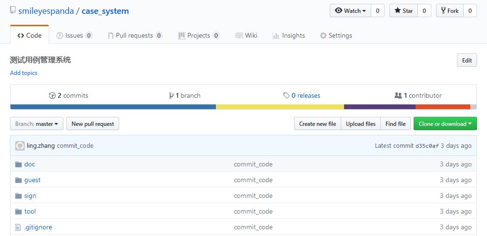Open the case_system repository link
Screen dimensions: 487x236
click(105, 11)
